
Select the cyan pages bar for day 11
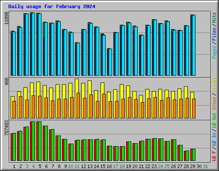pos(78,59)
